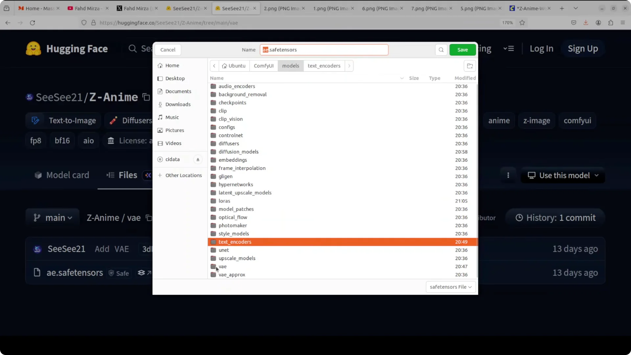
Task: Open the list all tabs dropdown
Action: pos(575,8)
